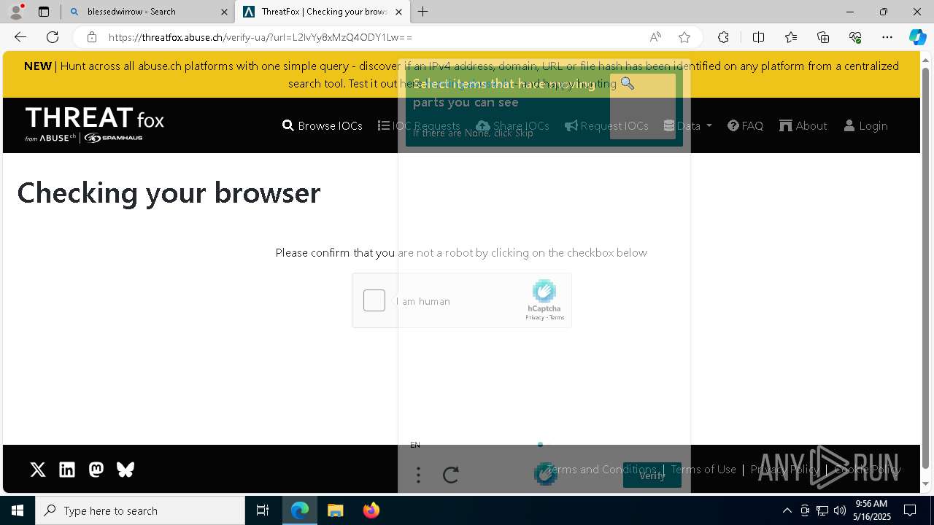Open the Windows Start menu

[18, 510]
